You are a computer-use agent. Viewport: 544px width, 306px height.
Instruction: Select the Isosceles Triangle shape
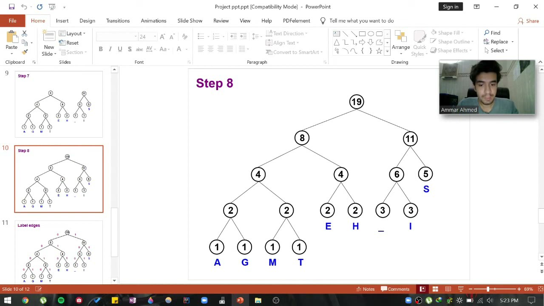coord(337,42)
